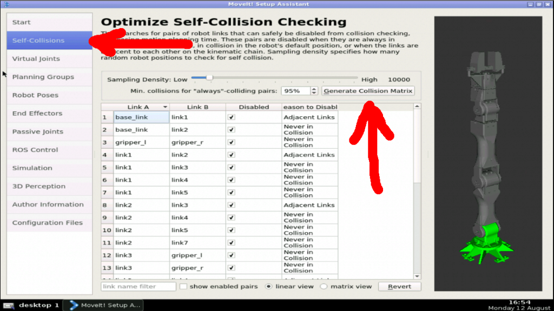This screenshot has height=311, width=554.
Task: Toggle Disabled checkbox for link1–link5 row
Action: click(232, 193)
